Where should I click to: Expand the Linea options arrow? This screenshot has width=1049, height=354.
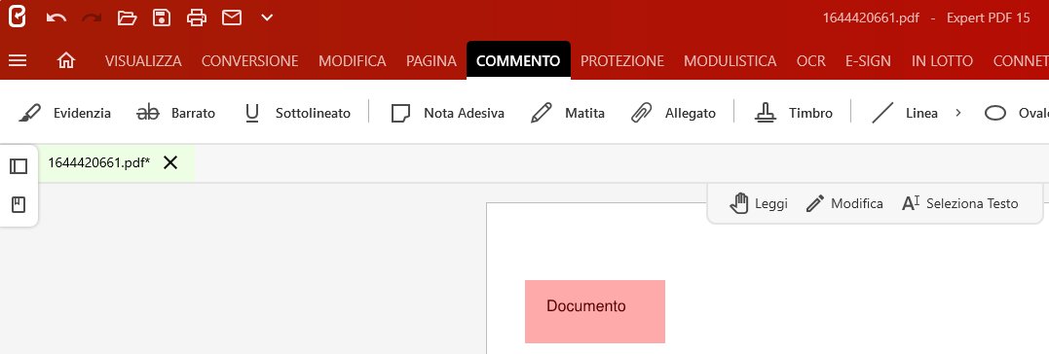pos(958,113)
